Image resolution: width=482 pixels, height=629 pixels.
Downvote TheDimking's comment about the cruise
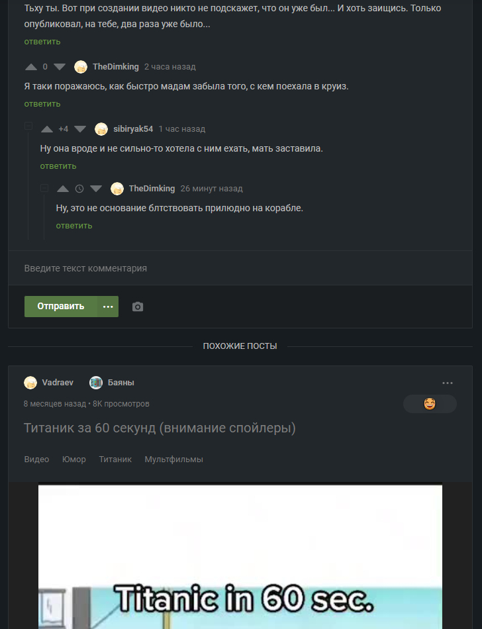click(60, 67)
